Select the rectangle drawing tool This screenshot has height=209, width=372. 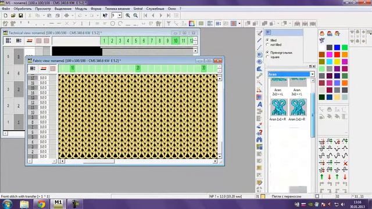260,55
